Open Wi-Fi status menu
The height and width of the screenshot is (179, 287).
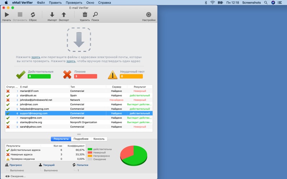click(x=212, y=3)
